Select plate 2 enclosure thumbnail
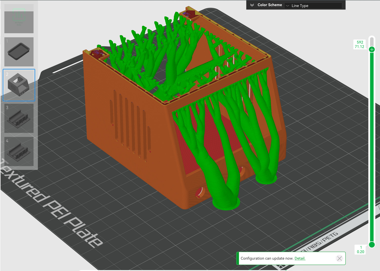 click(x=19, y=85)
